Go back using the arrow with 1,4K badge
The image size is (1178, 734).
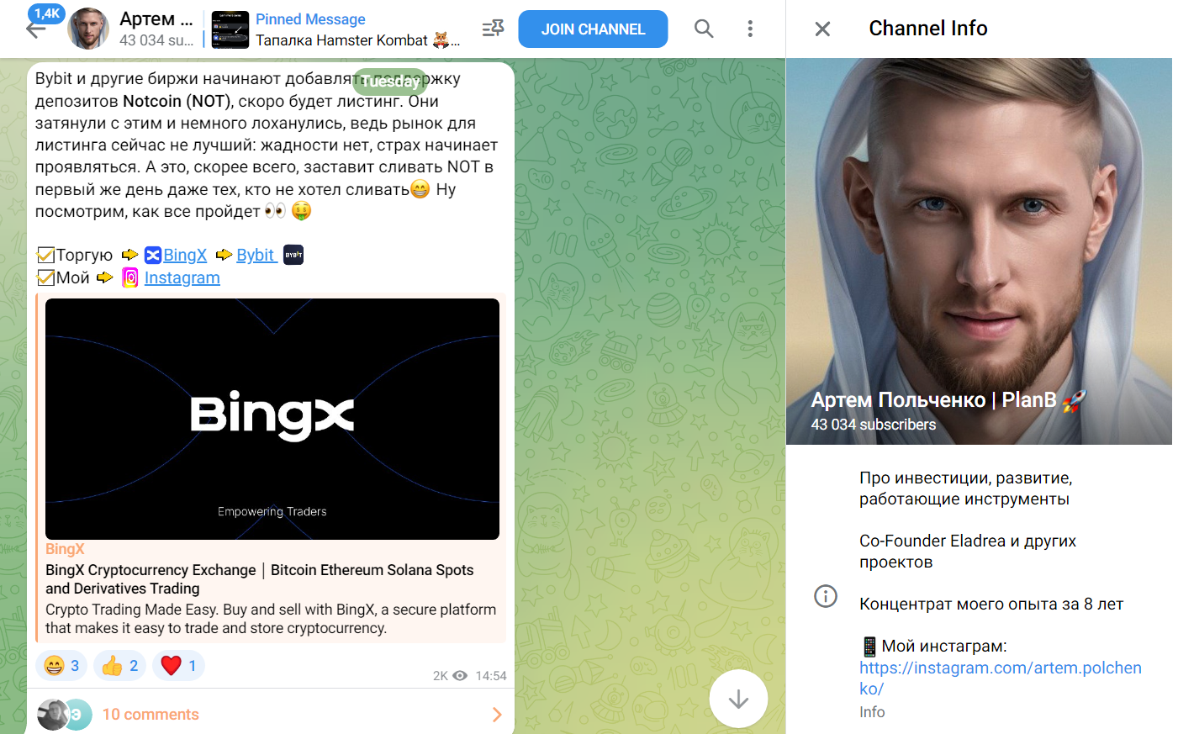click(x=36, y=29)
